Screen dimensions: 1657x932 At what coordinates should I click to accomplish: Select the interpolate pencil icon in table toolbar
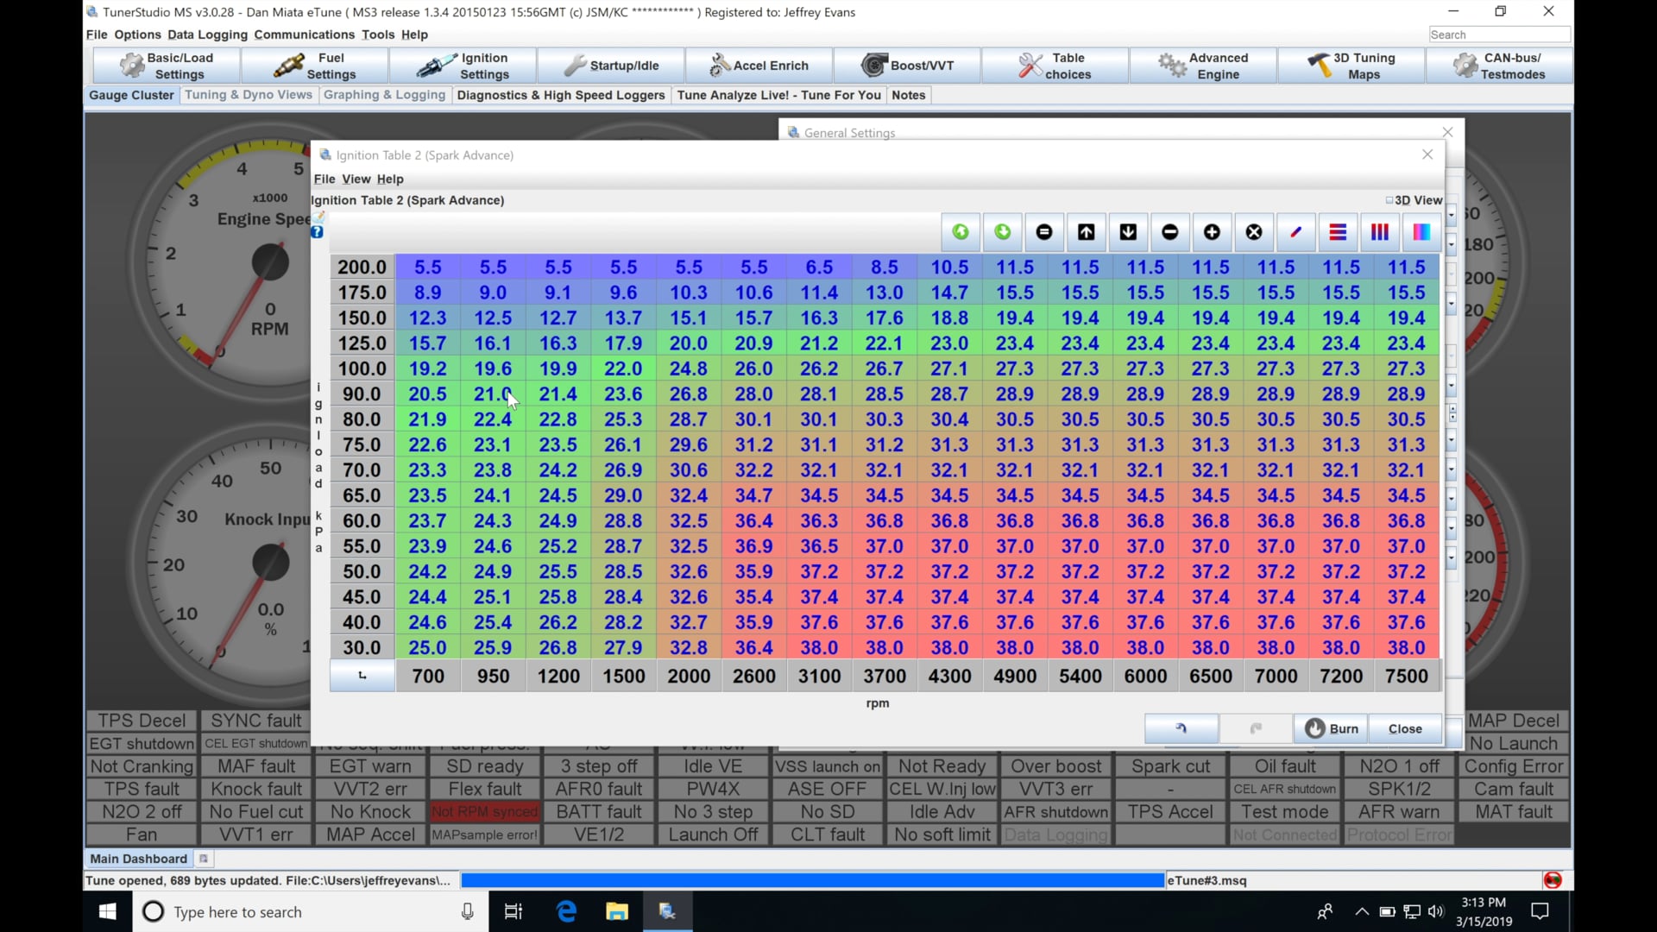click(x=1296, y=231)
